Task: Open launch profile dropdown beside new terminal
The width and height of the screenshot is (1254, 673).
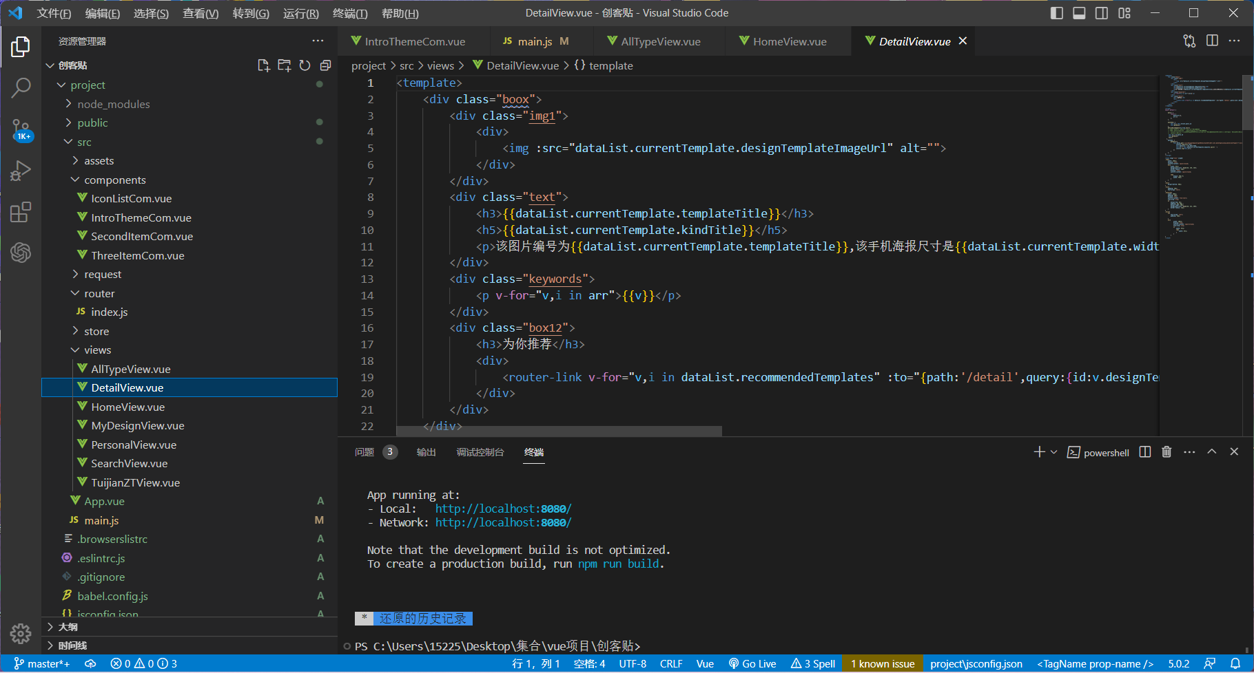Action: coord(1053,452)
